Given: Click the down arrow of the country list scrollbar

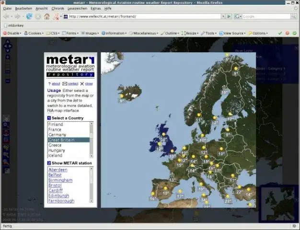Looking at the screenshot, I should click(x=91, y=156).
